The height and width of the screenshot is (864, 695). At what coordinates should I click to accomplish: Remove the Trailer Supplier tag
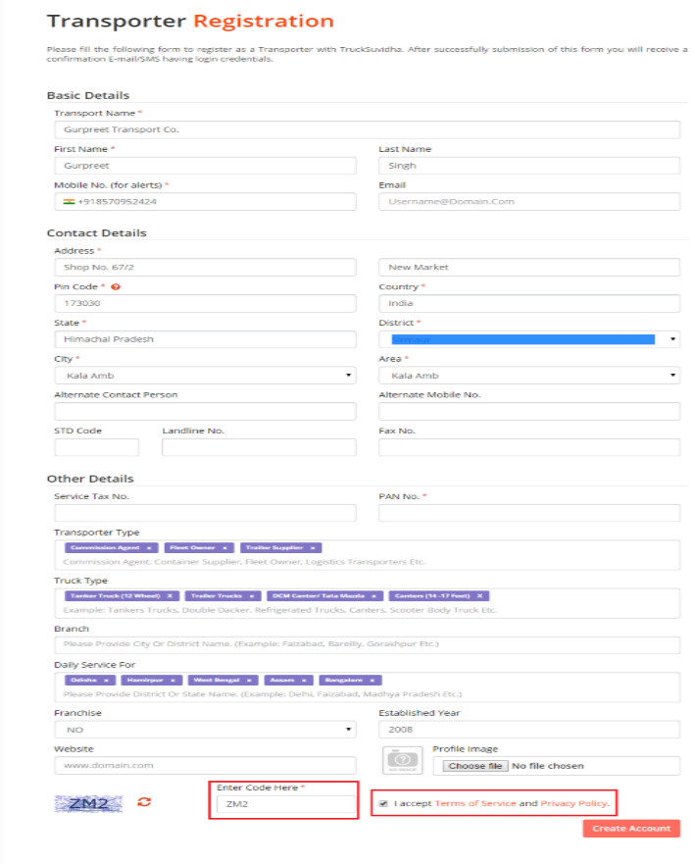click(313, 547)
